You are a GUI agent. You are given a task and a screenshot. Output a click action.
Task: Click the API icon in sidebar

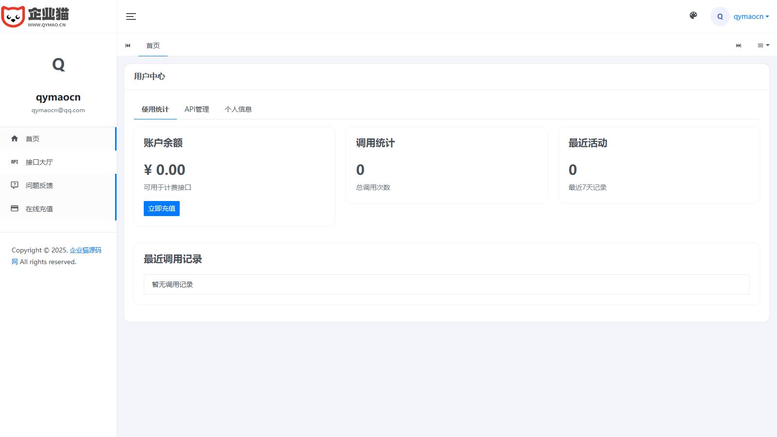coord(15,162)
